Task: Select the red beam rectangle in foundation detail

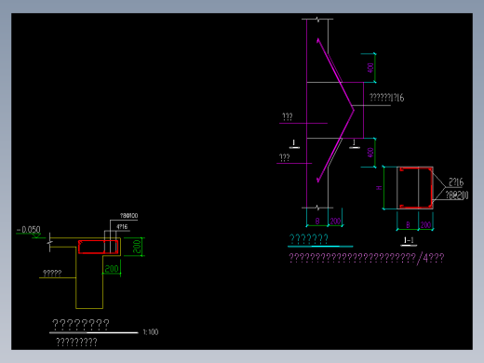Action: (x=98, y=247)
